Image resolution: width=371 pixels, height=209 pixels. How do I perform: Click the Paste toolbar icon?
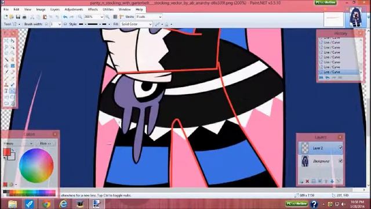(x=45, y=17)
